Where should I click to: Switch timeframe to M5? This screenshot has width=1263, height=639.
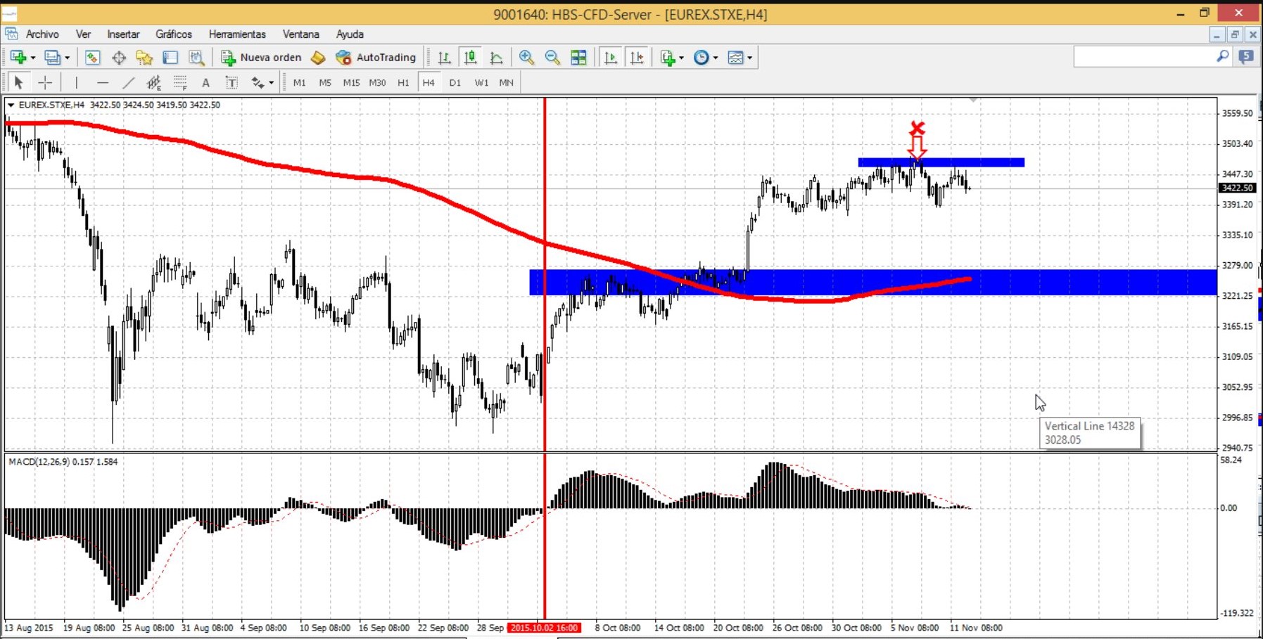pos(325,83)
